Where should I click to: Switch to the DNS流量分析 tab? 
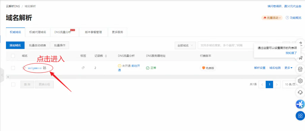[63, 32]
